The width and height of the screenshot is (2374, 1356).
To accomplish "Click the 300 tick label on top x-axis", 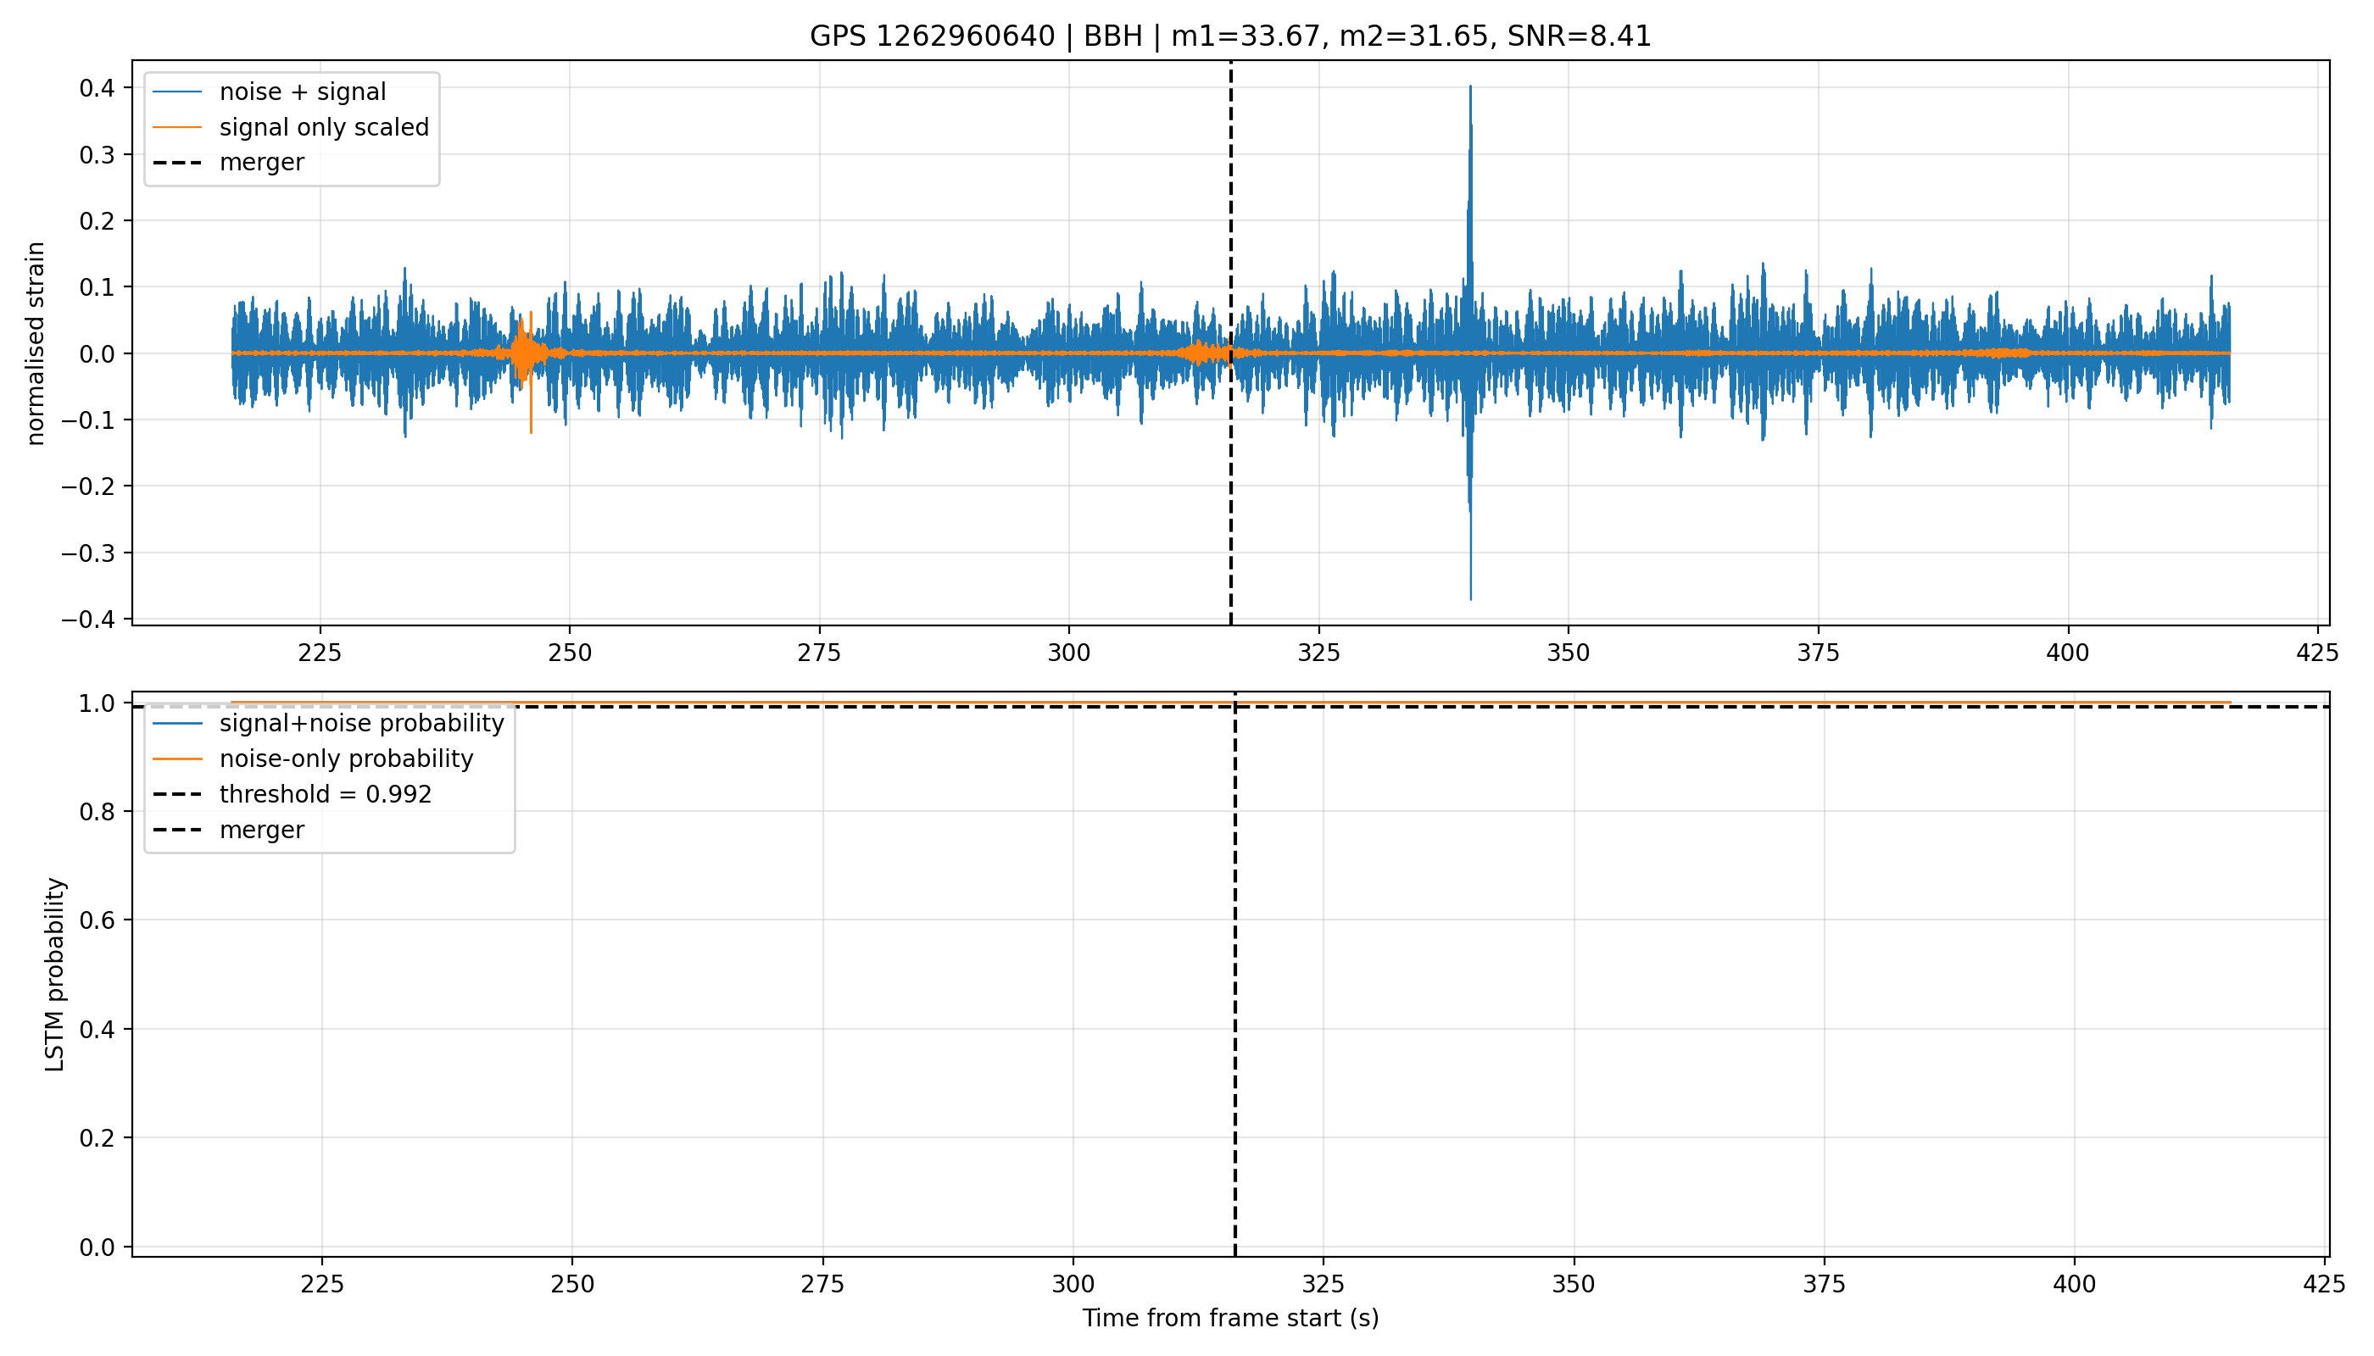I will click(x=1068, y=653).
